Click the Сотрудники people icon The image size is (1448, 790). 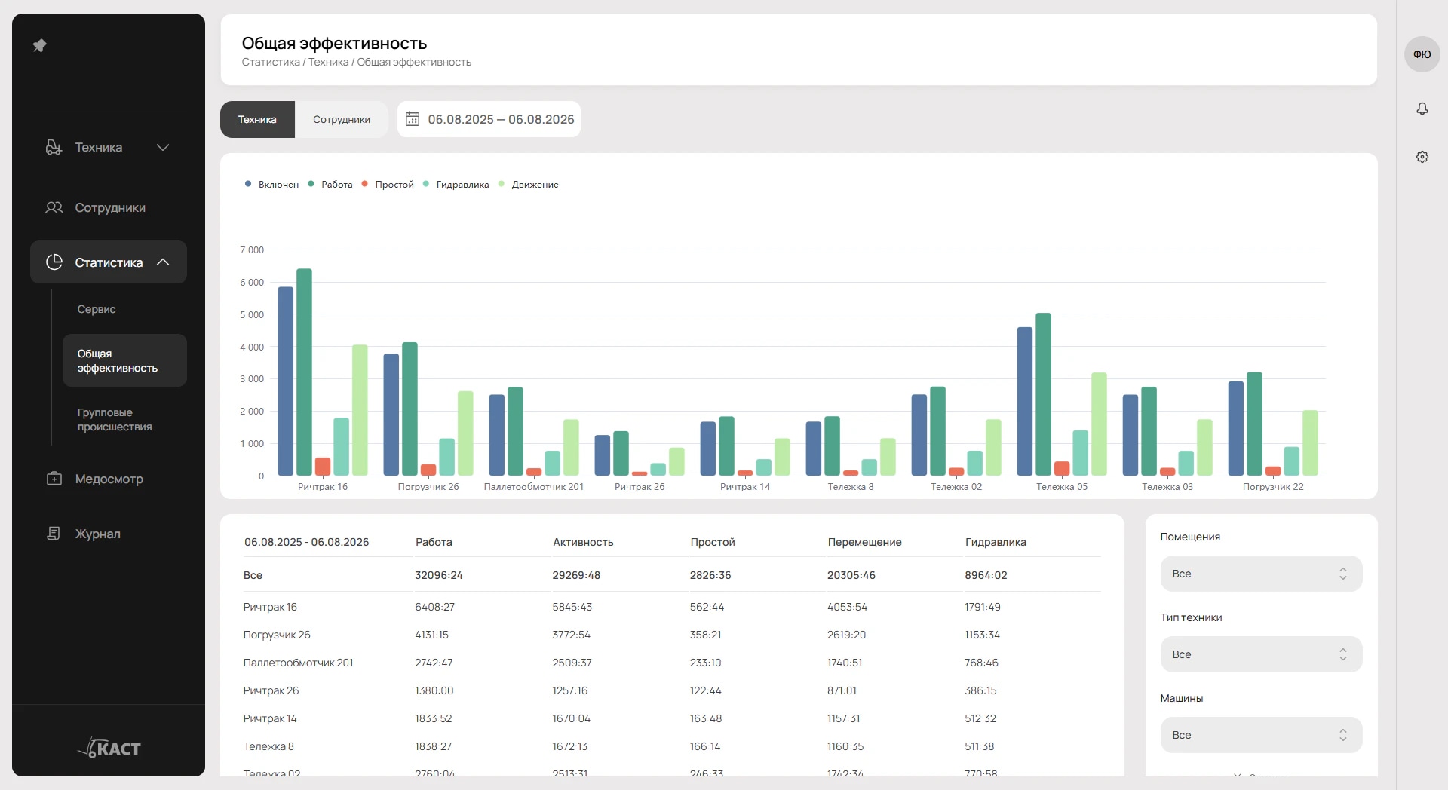[54, 207]
